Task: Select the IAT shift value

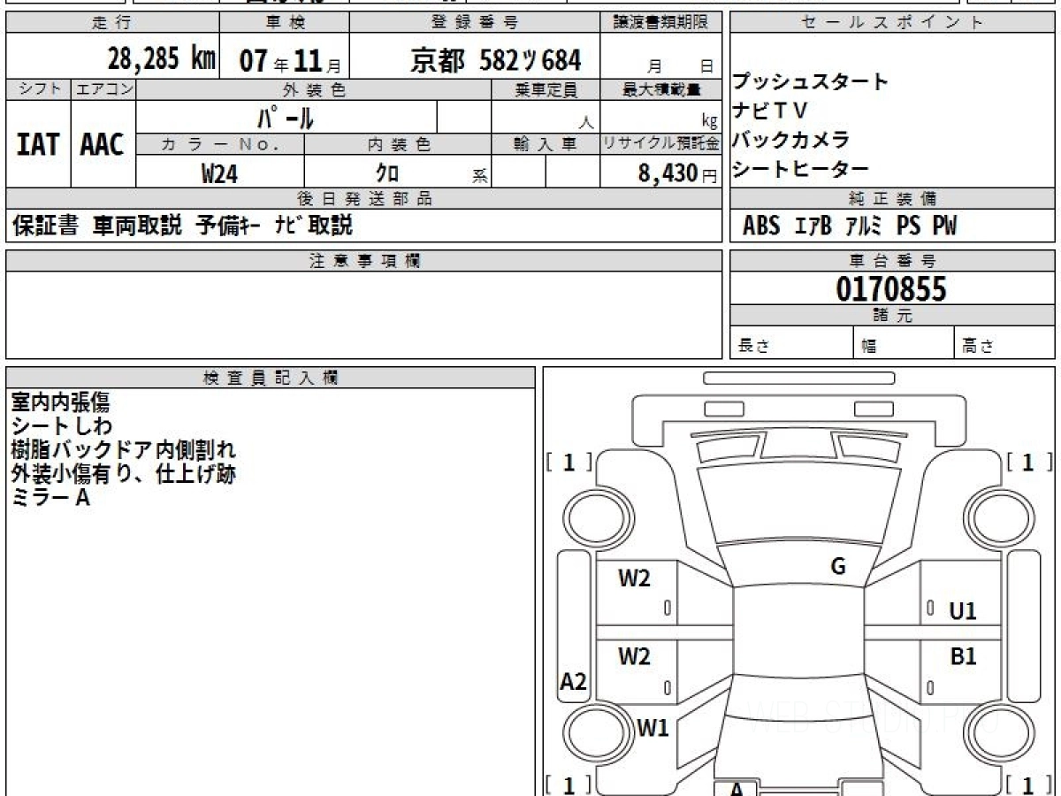Action: pos(38,144)
